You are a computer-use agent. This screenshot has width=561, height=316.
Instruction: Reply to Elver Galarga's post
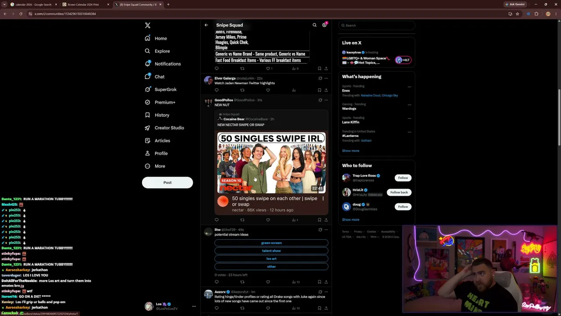click(x=217, y=90)
